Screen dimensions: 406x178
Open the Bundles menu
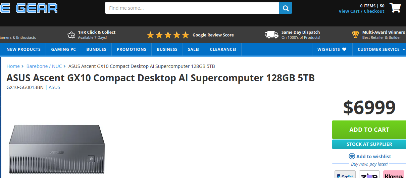[96, 50]
